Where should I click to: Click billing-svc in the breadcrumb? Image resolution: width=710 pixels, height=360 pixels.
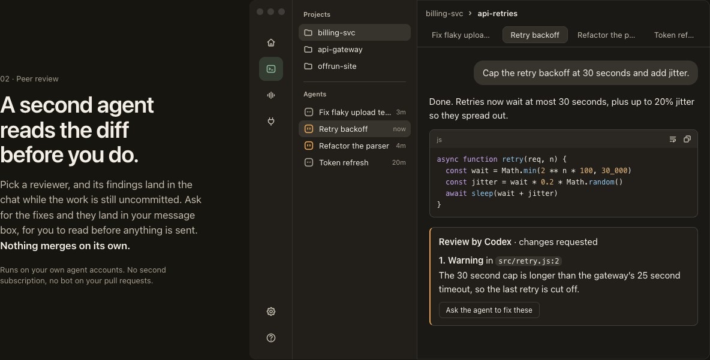click(444, 14)
